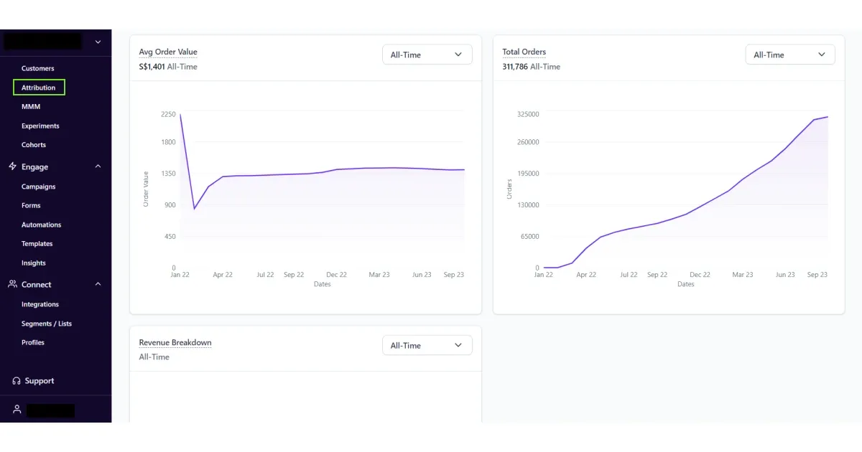Click the 311,786 All-Time value
Screen dimensions: 862x452
(532, 67)
